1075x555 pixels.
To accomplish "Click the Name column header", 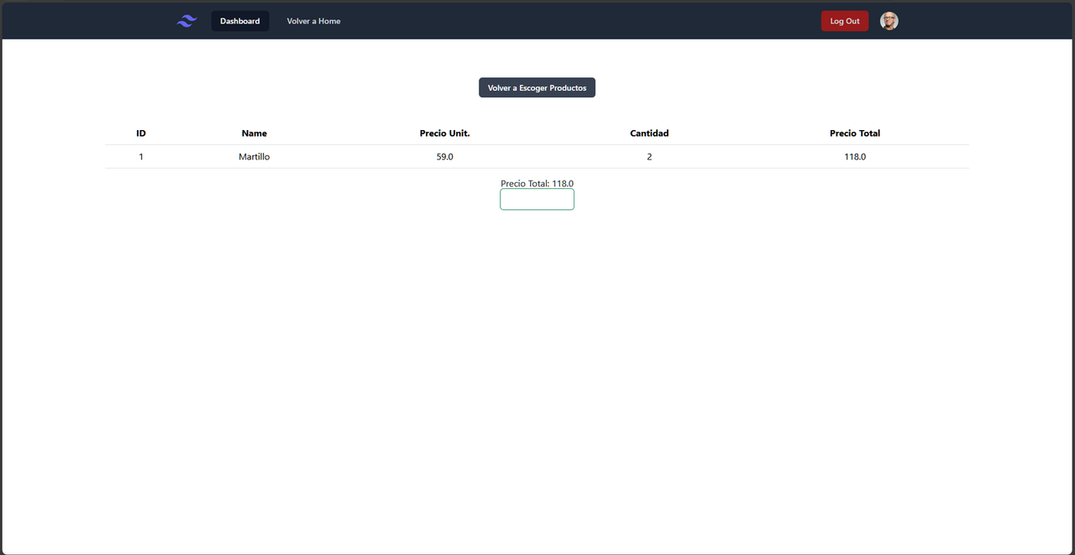I will click(x=254, y=133).
